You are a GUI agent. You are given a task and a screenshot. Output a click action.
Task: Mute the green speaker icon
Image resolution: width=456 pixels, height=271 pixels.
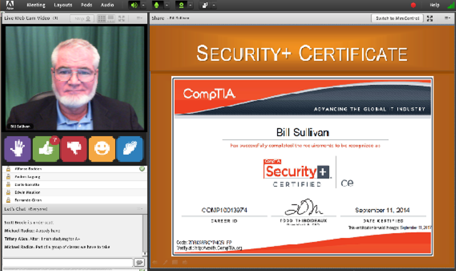point(134,5)
